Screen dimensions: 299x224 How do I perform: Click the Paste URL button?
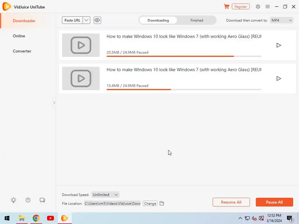[72, 20]
